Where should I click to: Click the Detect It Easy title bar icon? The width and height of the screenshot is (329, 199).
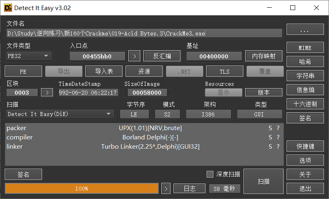tap(8, 8)
